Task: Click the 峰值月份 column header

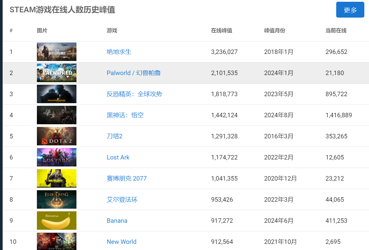Action: pos(274,30)
